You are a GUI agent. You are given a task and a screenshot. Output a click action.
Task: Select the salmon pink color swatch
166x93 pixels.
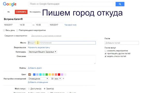[56, 75]
